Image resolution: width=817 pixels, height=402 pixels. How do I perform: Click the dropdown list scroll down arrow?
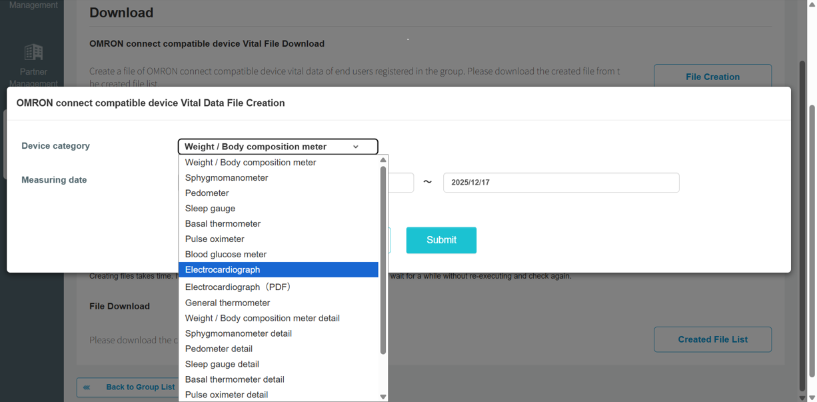click(x=383, y=397)
